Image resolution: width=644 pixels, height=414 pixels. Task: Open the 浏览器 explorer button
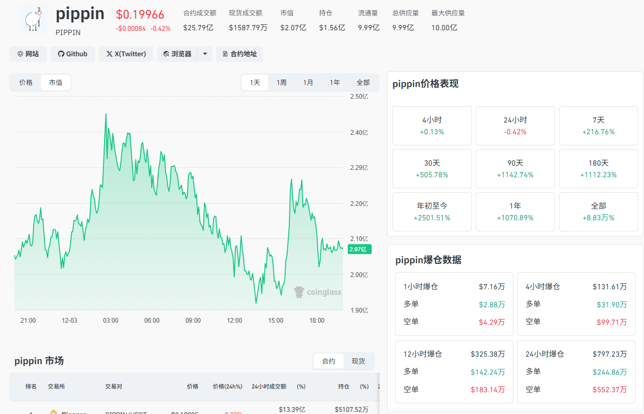point(177,54)
